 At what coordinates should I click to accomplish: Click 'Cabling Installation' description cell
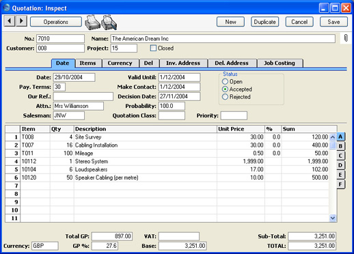coord(145,145)
